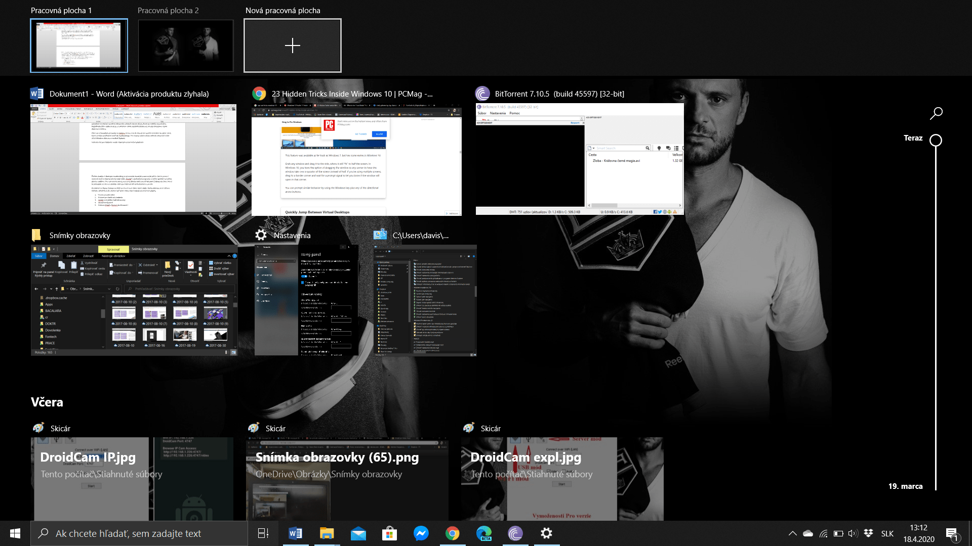
Task: Open the PCMag Chrome window thumbnail
Action: 356,160
